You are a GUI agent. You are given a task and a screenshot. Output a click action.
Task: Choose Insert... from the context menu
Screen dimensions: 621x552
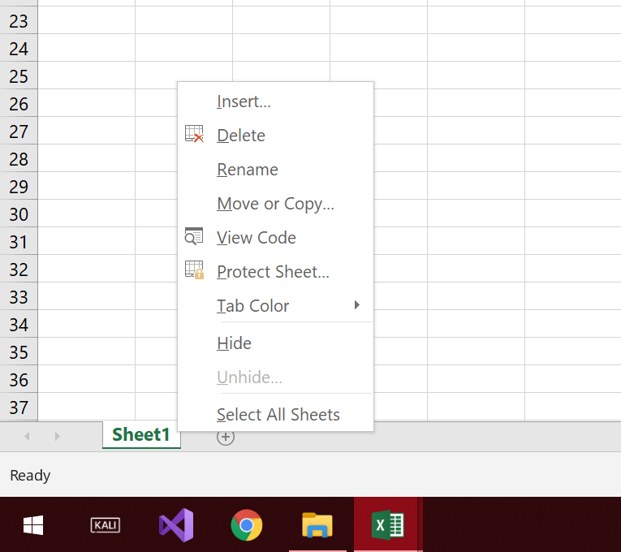(x=244, y=101)
